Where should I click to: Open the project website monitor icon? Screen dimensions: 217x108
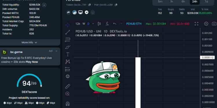pos(80,12)
